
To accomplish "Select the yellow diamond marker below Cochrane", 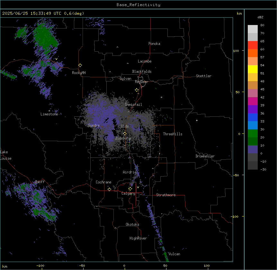I will (109, 189).
